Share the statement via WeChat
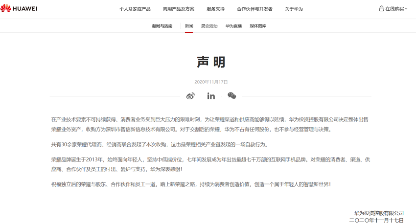The width and height of the screenshot is (416, 224). coord(231,96)
